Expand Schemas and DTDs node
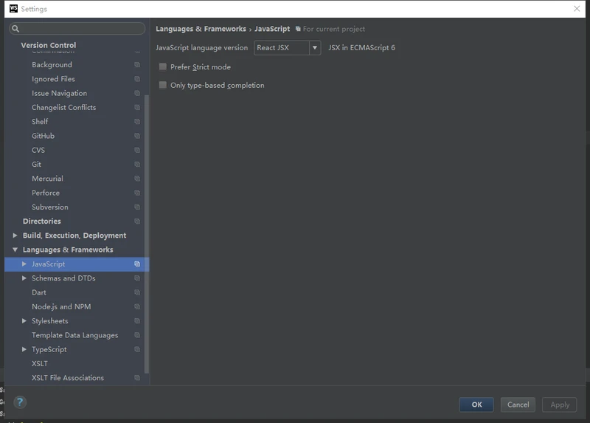The width and height of the screenshot is (590, 423). pyautogui.click(x=24, y=278)
